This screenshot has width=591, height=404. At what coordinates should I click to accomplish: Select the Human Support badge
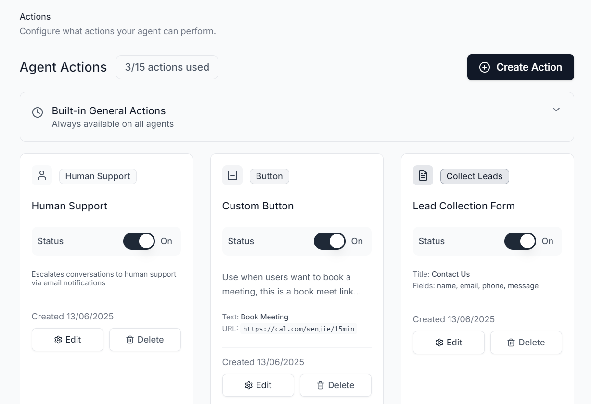98,176
